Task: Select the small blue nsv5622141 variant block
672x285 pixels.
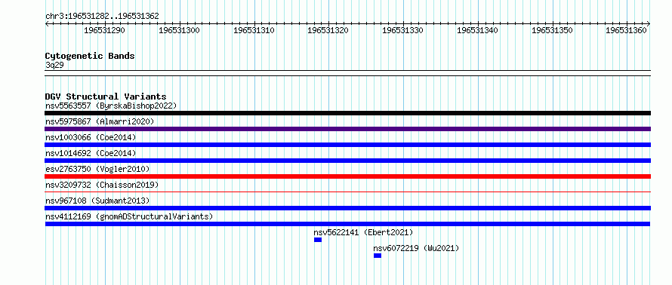Action: 318,240
